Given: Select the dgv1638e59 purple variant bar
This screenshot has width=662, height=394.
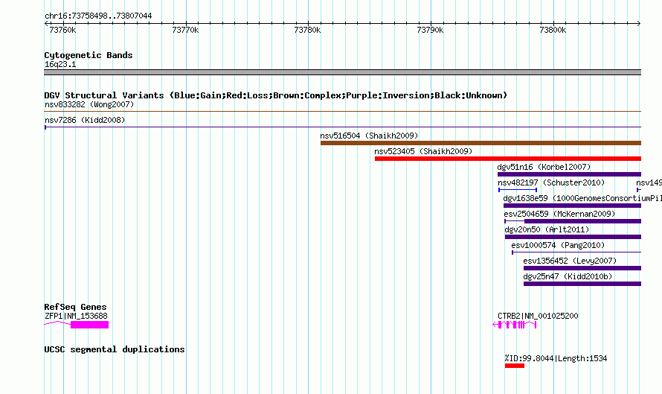Looking at the screenshot, I should 572,206.
